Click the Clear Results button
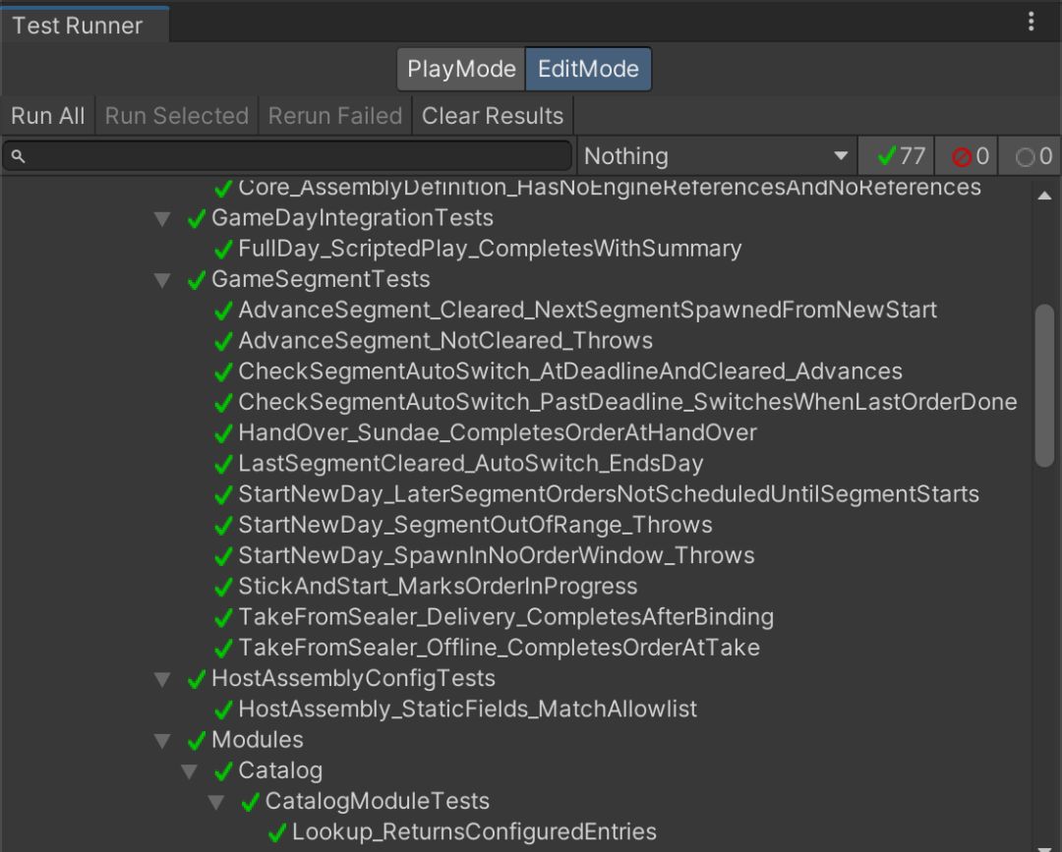The height and width of the screenshot is (852, 1062). (493, 116)
